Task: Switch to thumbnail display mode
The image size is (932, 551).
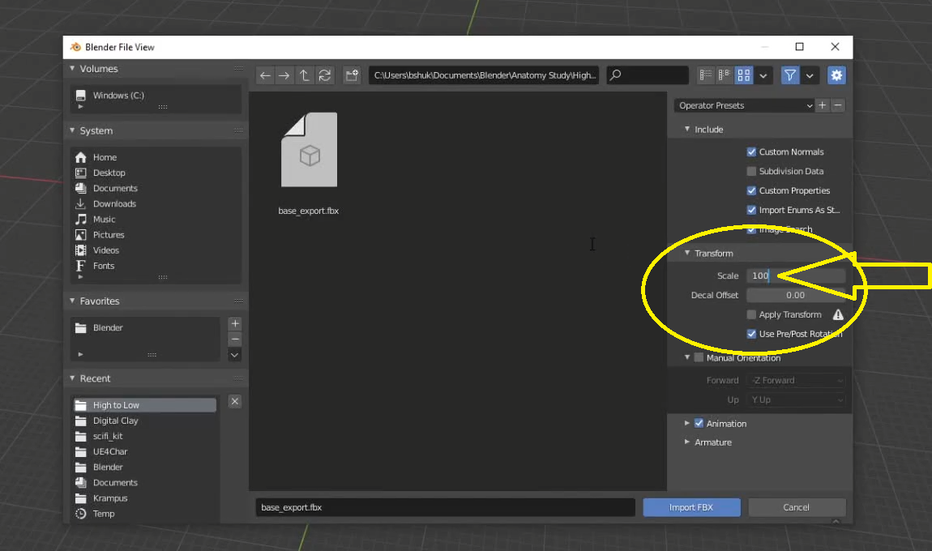Action: 744,75
